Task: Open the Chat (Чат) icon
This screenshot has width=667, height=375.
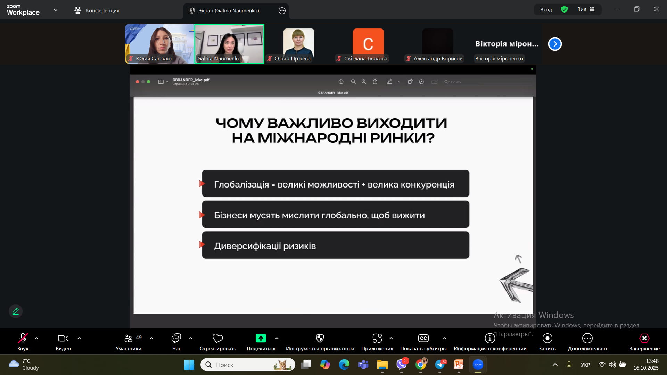Action: pos(176,338)
